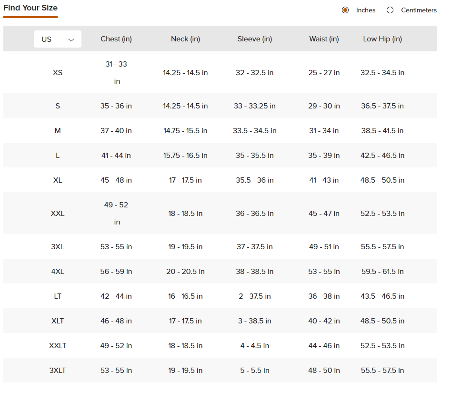
Task: Click the Find Your Size tab
Action: pyautogui.click(x=30, y=8)
